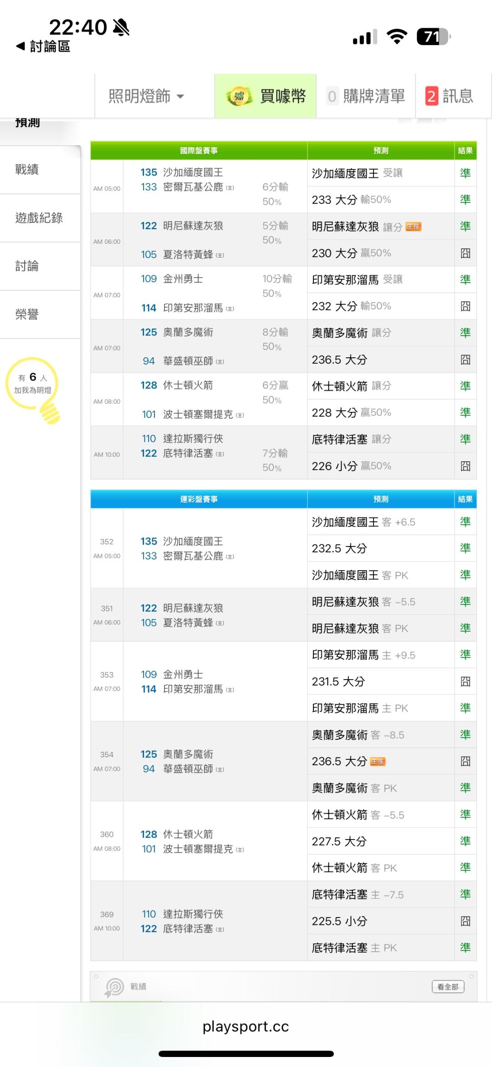Viewport: 492px width, 1067px height.
Task: Open the 戰績 sidebar tab
Action: (x=27, y=170)
